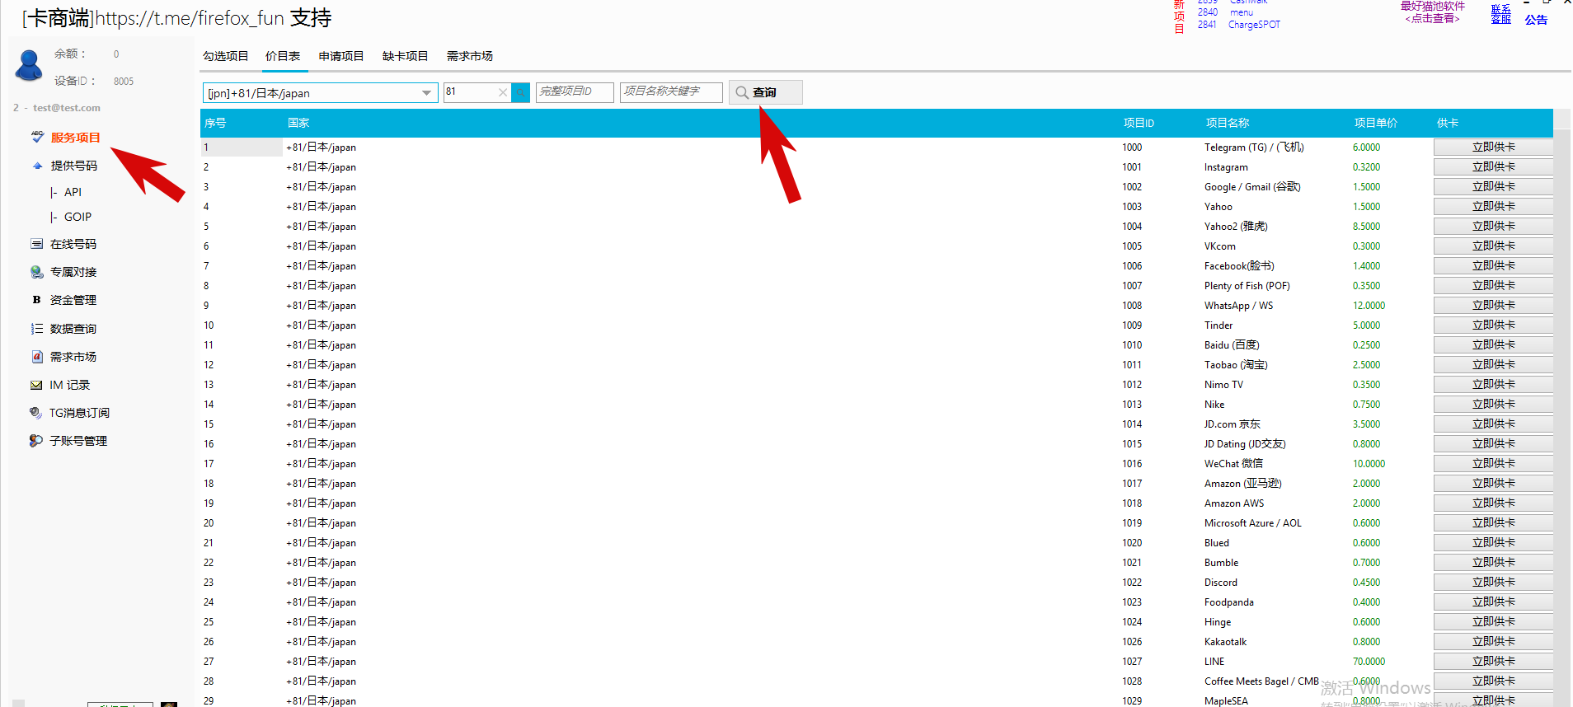Click the 数据查询 list icon
This screenshot has width=1573, height=707.
click(36, 329)
